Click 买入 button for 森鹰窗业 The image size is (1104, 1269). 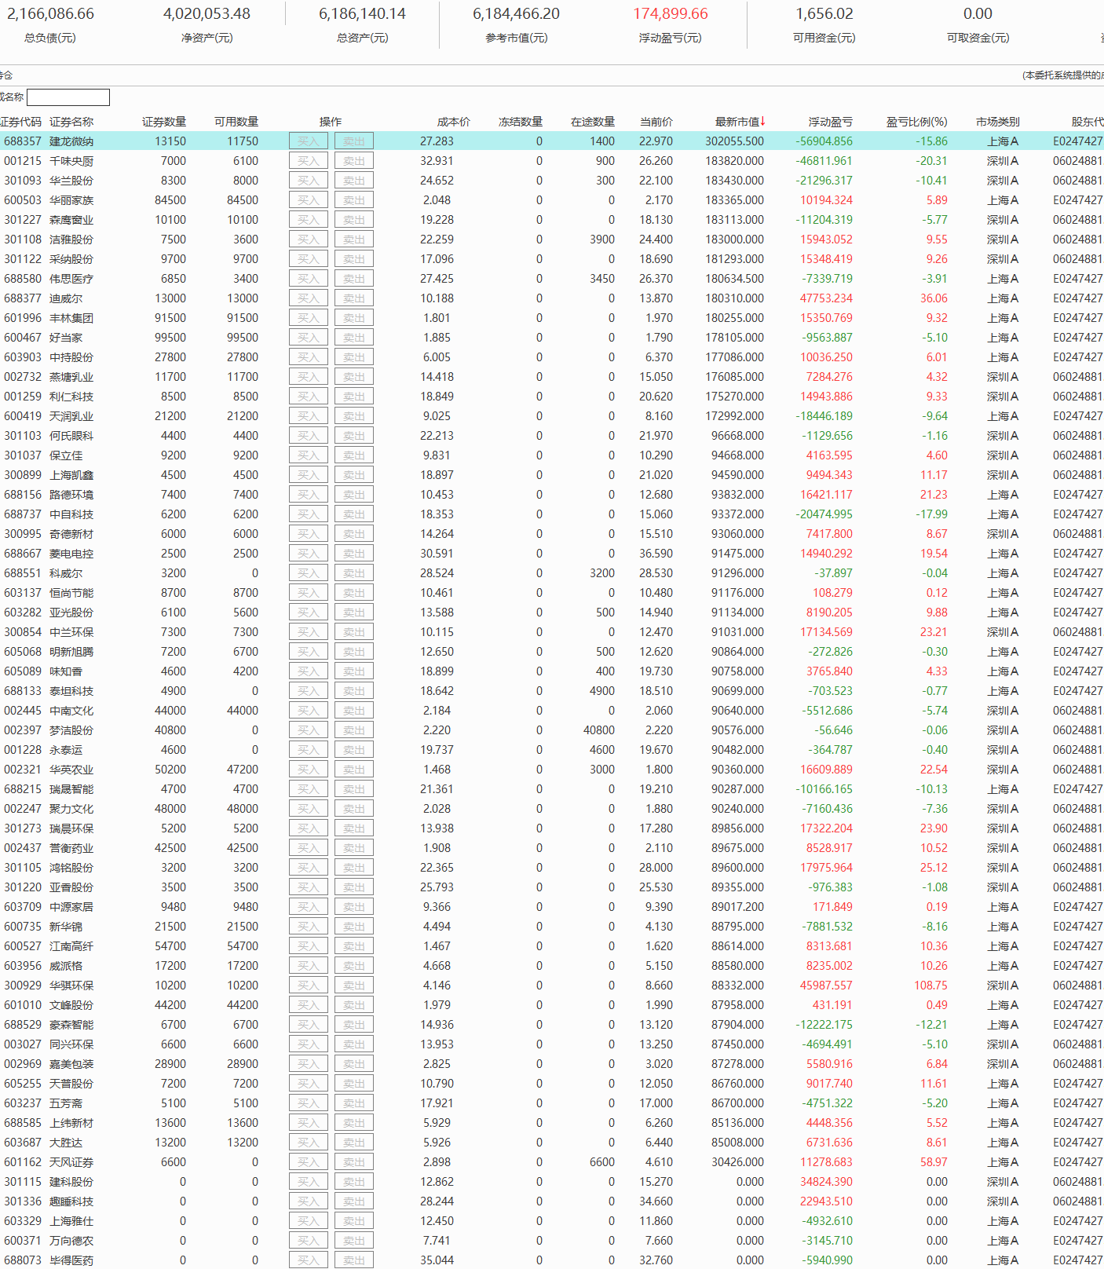(309, 220)
